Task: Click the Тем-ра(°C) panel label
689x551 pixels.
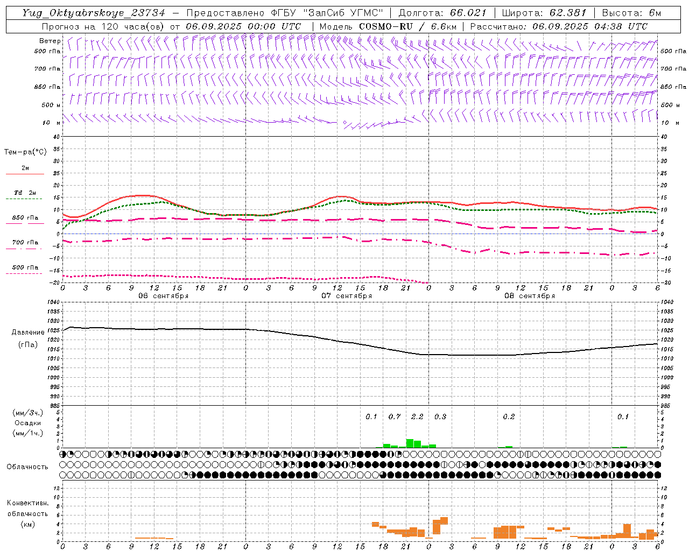Action: 25,152
